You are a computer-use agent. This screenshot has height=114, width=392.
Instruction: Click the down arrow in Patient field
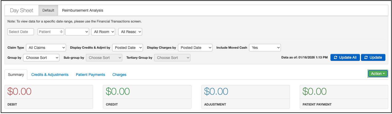click(62, 32)
